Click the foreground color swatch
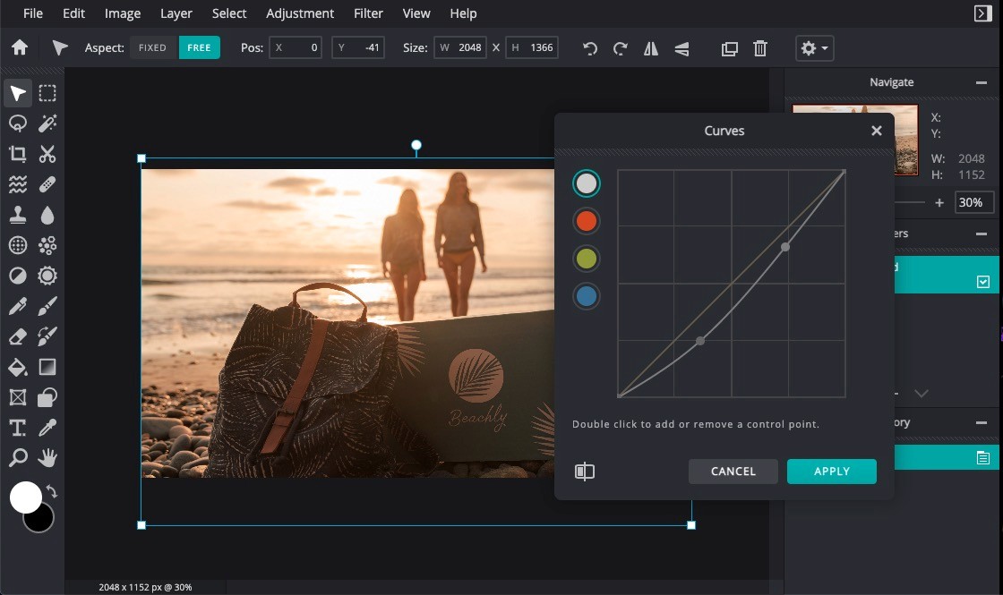 click(x=27, y=498)
